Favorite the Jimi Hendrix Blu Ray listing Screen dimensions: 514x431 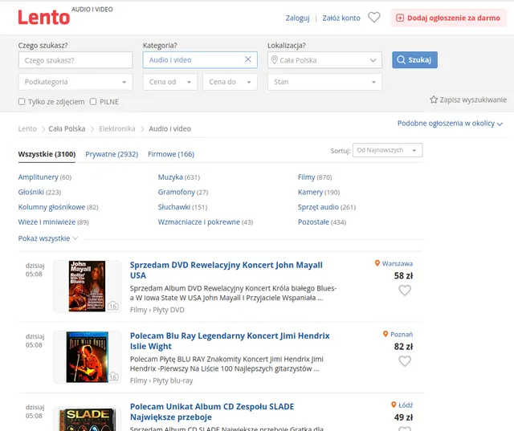coord(405,361)
